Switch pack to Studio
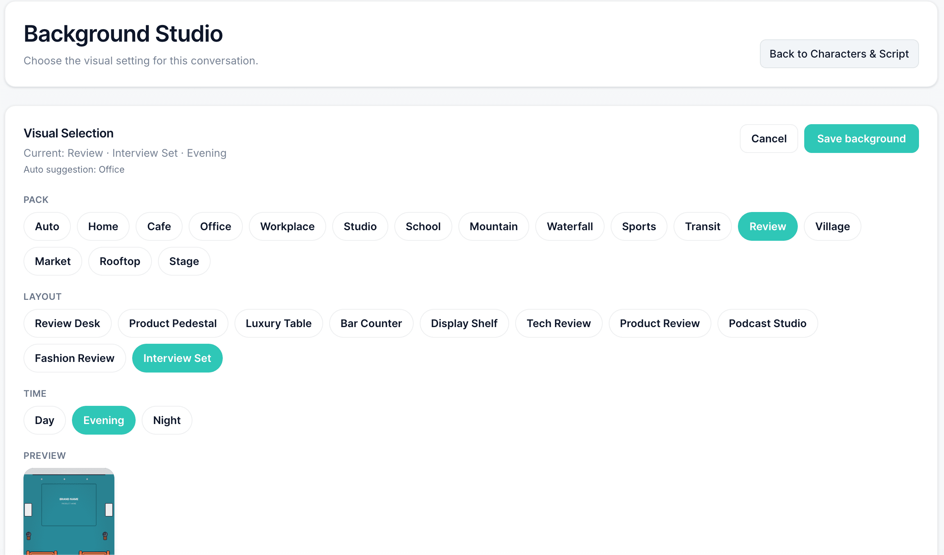The width and height of the screenshot is (944, 555). click(360, 226)
